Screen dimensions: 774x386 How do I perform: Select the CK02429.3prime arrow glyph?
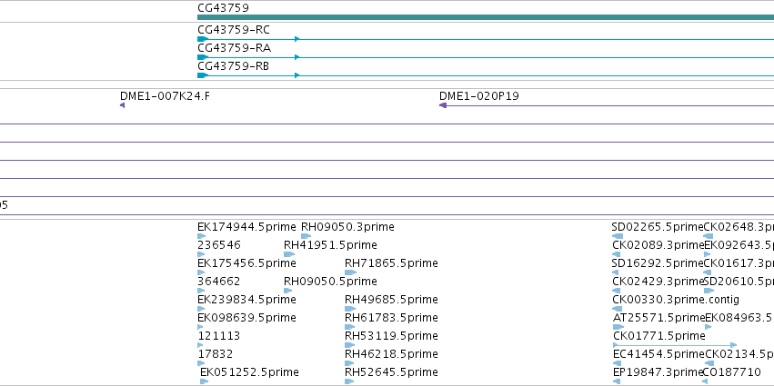pos(617,291)
